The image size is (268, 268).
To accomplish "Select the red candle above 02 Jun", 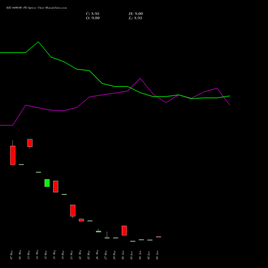I will click(x=124, y=230).
